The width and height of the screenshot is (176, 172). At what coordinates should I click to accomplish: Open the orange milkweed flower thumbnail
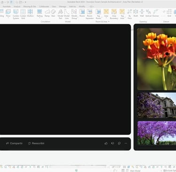point(157,59)
